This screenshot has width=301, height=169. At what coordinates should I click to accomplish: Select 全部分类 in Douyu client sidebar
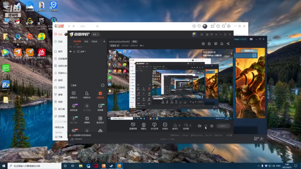[60, 66]
